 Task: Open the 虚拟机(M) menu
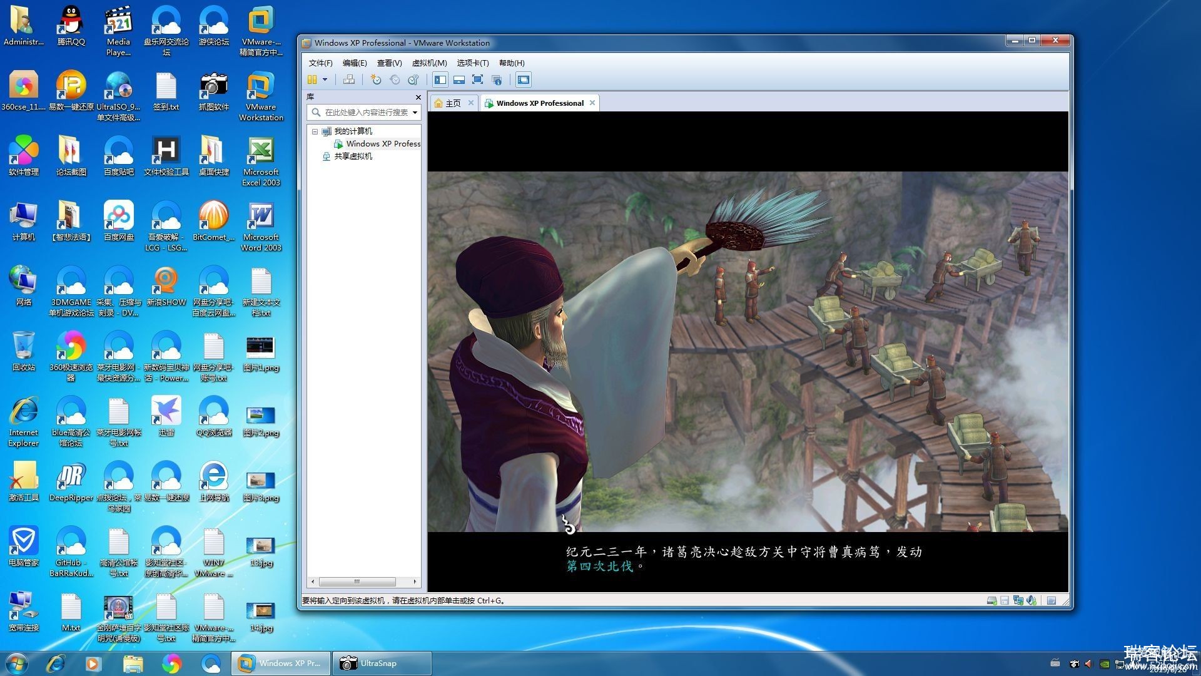pos(429,63)
